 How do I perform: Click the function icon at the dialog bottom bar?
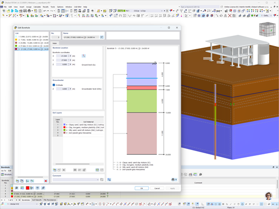click(43, 188)
